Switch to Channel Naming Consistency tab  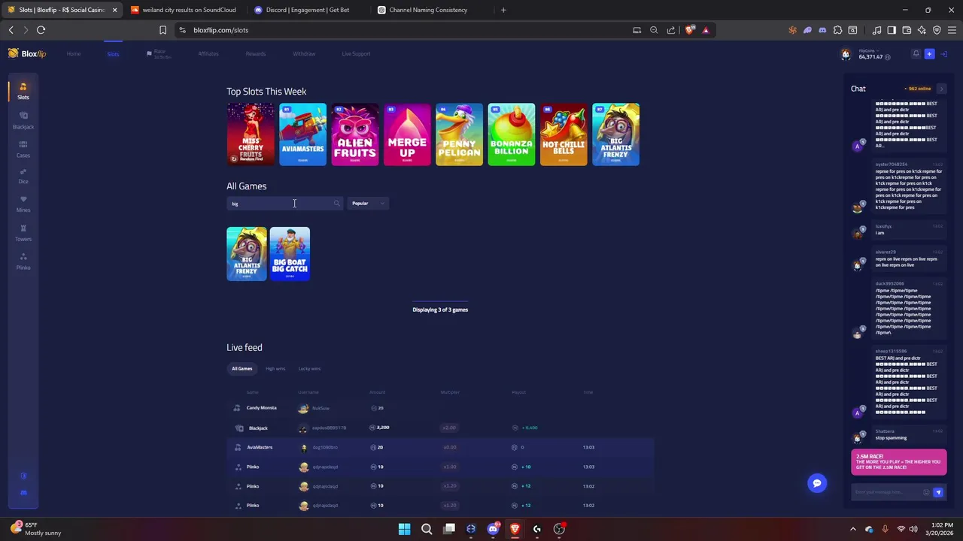coord(431,10)
